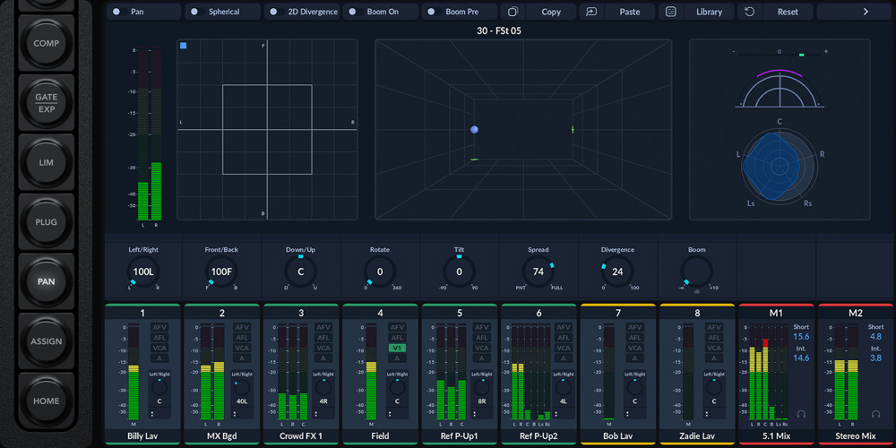Click the Reset circular arrow icon
896x448 pixels.
point(750,12)
